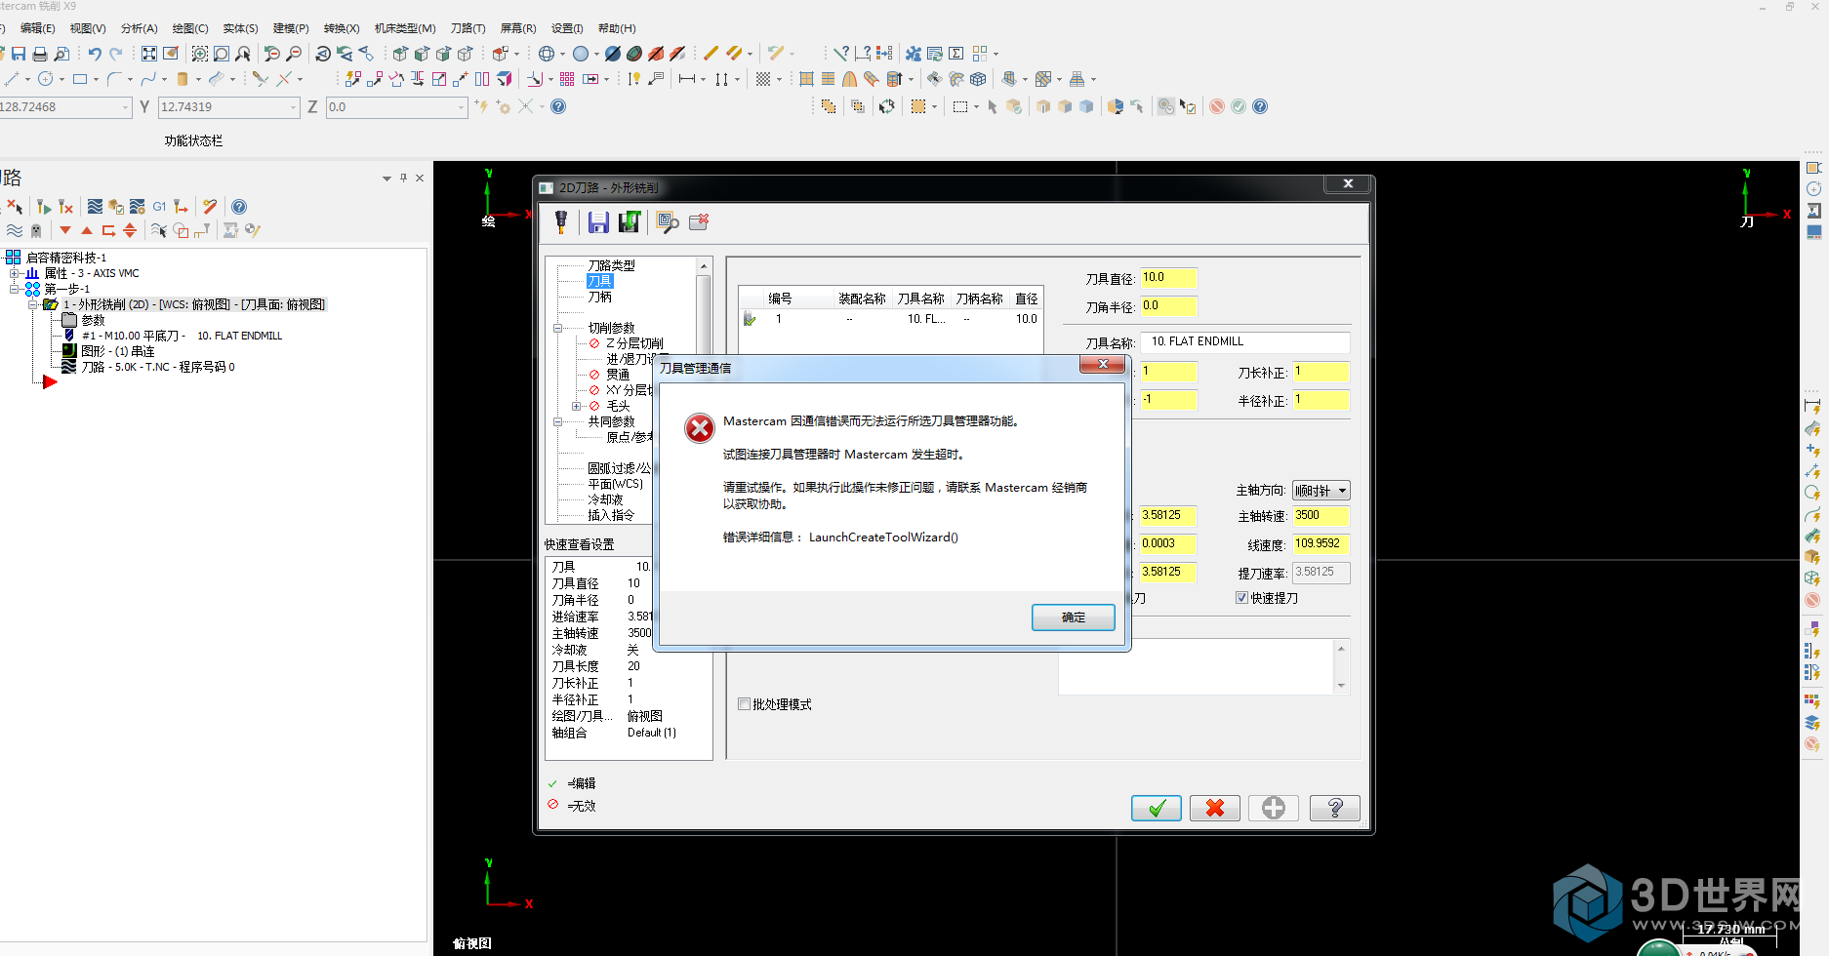The height and width of the screenshot is (956, 1829).
Task: Click the plus apply button in 2D刀路 dialog
Action: tap(1273, 808)
